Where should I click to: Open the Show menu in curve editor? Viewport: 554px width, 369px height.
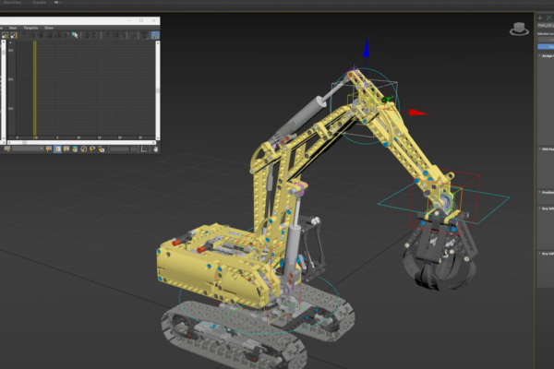click(x=49, y=28)
